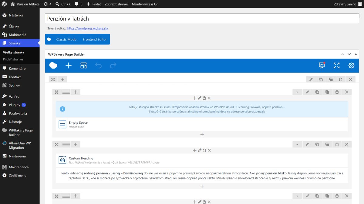Open WordPress logo menu in admin bar
The image size is (364, 204).
coord(4,4)
